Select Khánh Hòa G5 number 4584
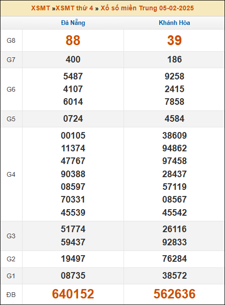Image resolution: width=225 pixels, height=305 pixels. click(174, 118)
